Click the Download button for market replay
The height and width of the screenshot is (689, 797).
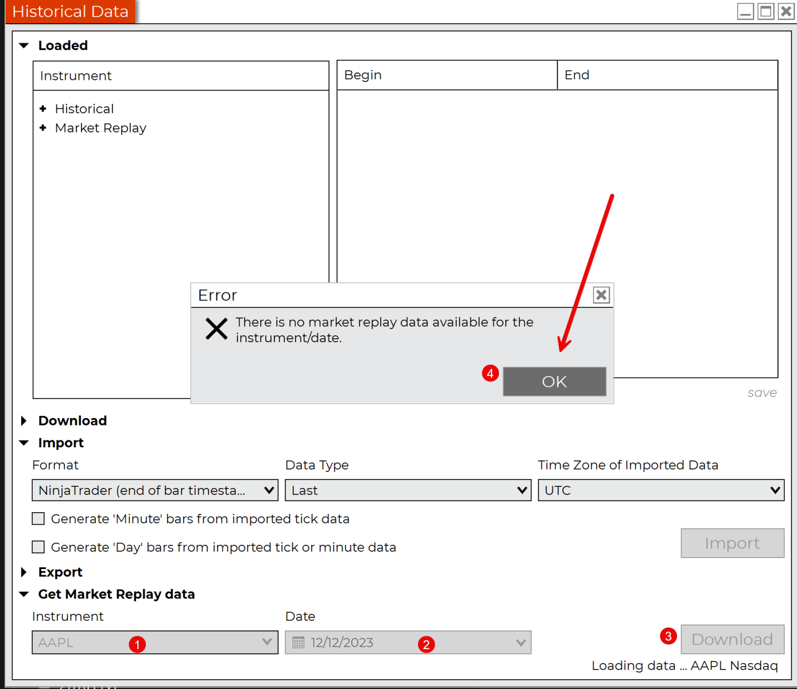pyautogui.click(x=733, y=640)
